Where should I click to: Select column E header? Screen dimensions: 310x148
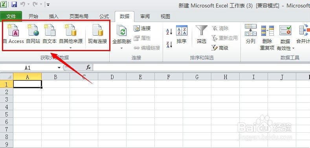(140, 77)
